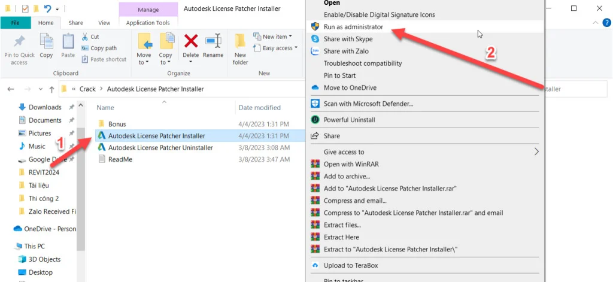The width and height of the screenshot is (613, 282).
Task: Switch to the Home tab
Action: [45, 23]
